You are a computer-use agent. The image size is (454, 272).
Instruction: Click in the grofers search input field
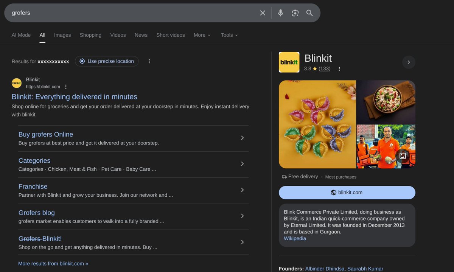(132, 13)
